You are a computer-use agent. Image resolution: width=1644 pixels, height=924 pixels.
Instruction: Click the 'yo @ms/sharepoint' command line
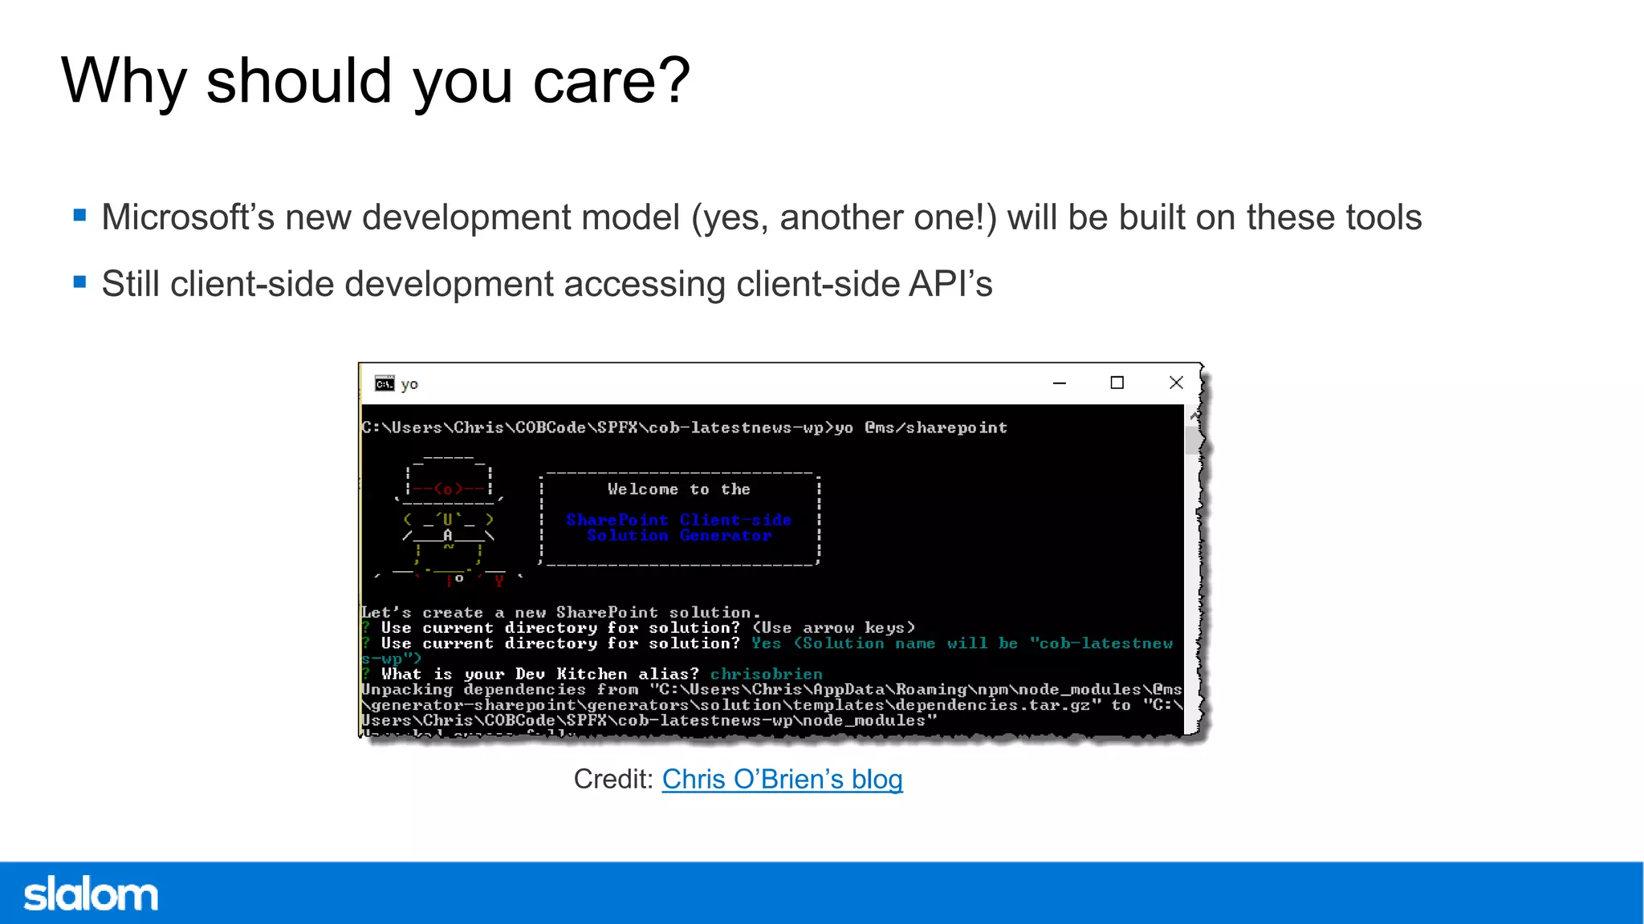[921, 428]
